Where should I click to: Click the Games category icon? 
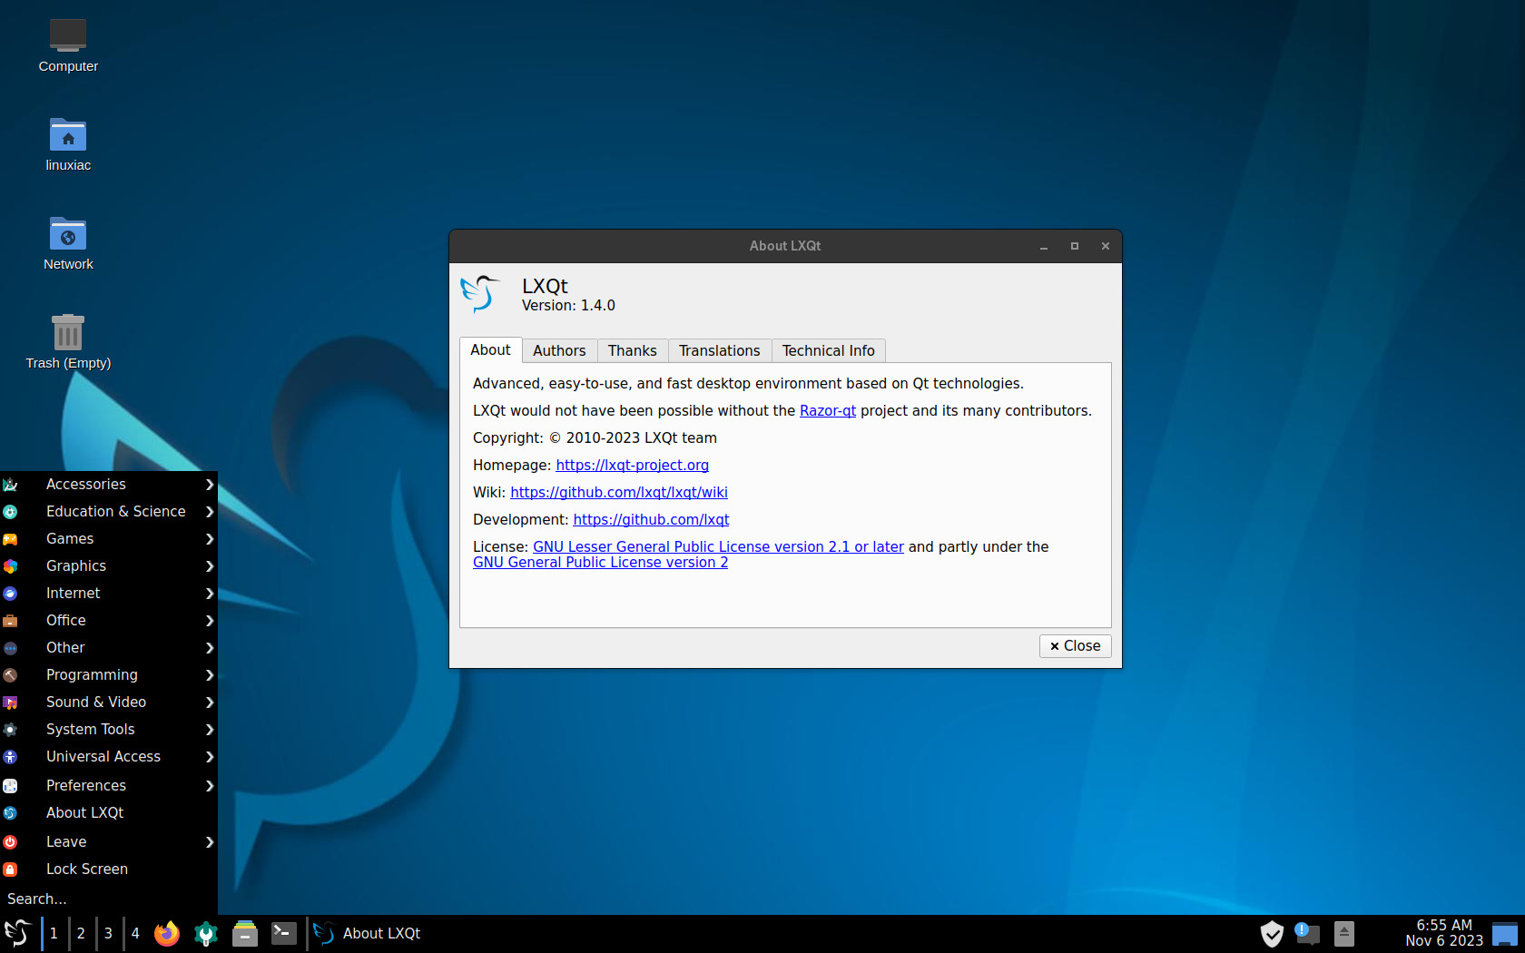(x=11, y=539)
